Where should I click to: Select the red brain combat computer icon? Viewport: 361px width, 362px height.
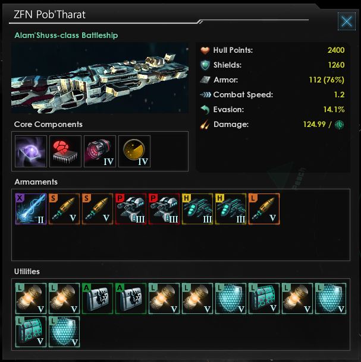65,151
